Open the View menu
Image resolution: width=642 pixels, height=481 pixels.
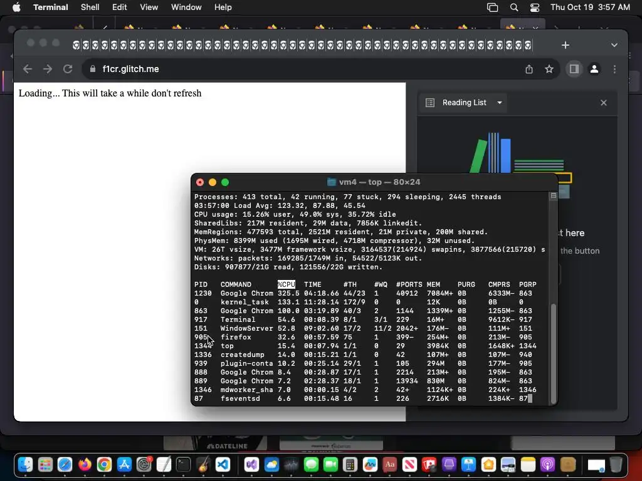149,8
